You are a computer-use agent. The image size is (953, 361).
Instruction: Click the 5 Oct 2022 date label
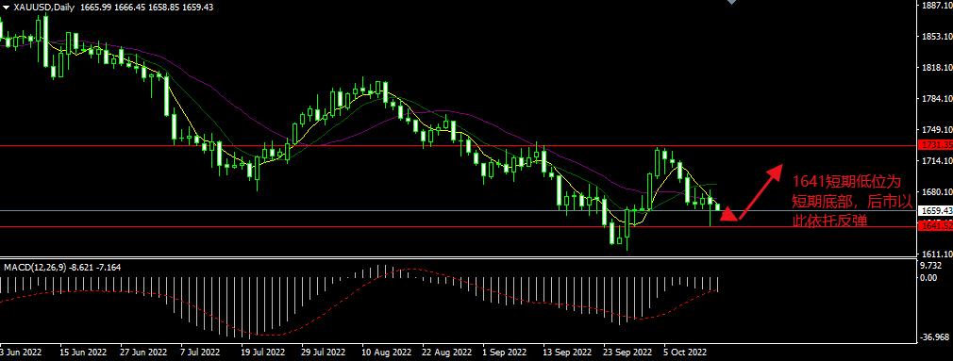pyautogui.click(x=686, y=352)
